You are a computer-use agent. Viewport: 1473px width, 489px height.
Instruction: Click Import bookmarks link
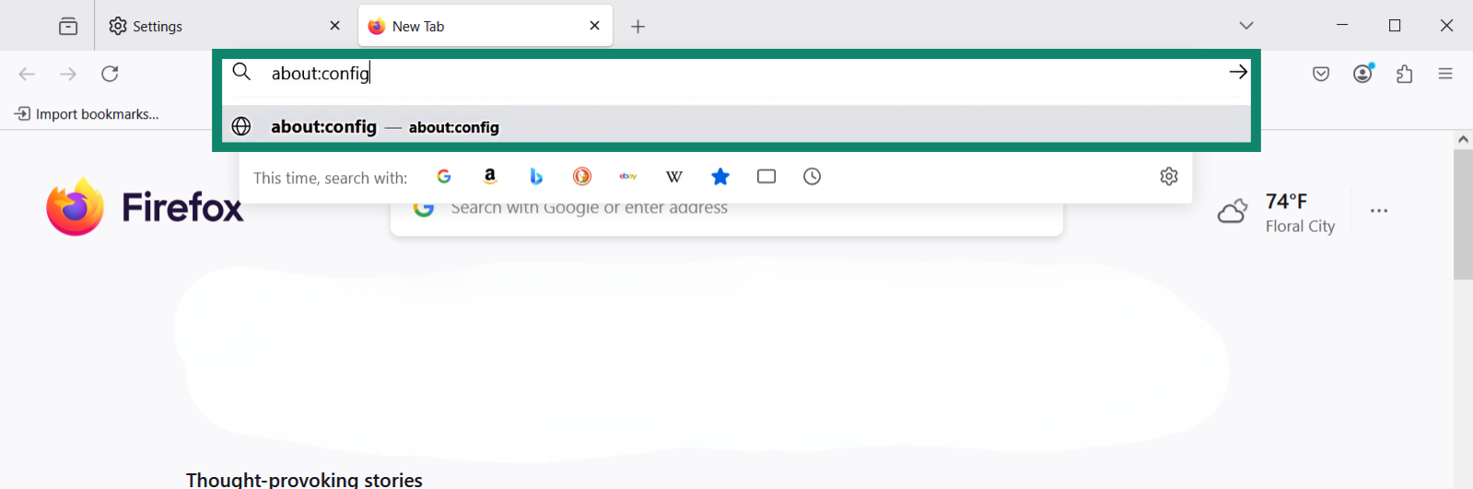pos(88,114)
